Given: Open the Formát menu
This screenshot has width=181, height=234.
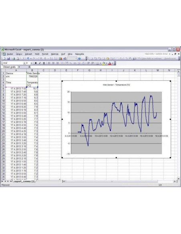Looking at the screenshot, I should tap(45, 54).
